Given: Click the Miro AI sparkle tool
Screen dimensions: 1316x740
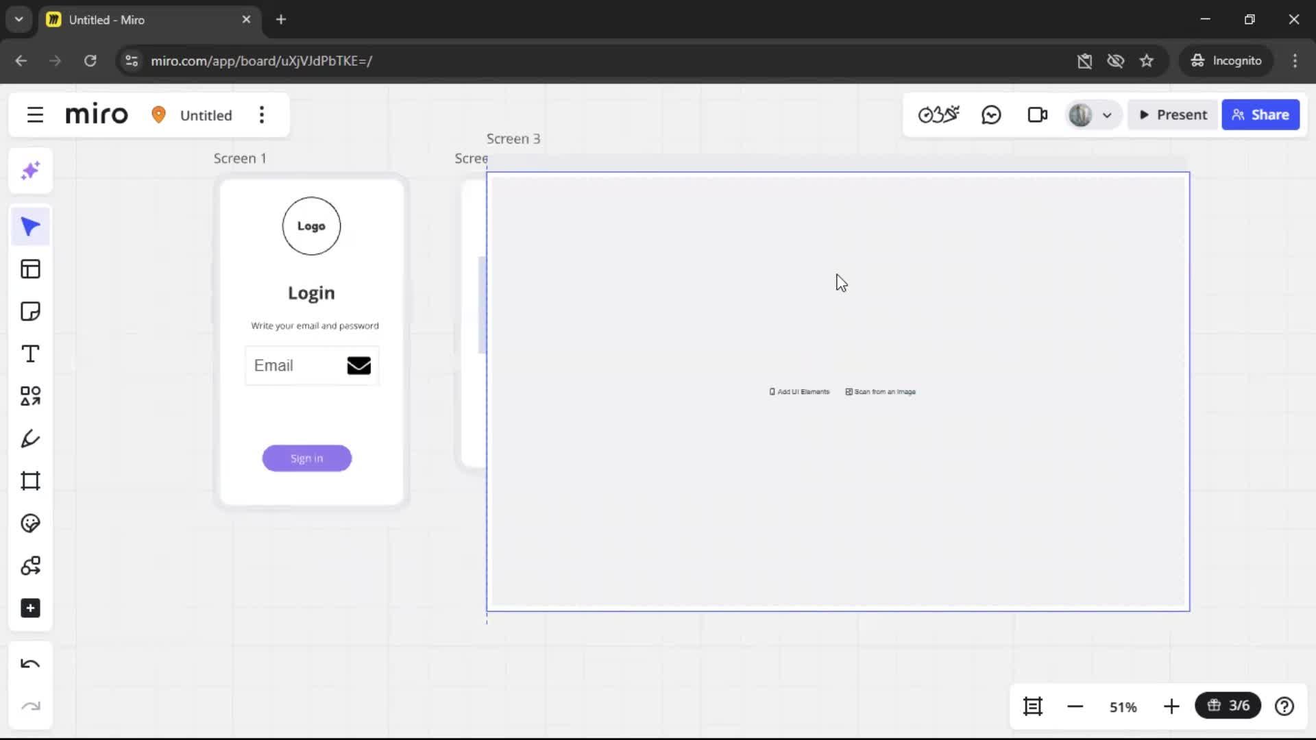Looking at the screenshot, I should click(30, 171).
